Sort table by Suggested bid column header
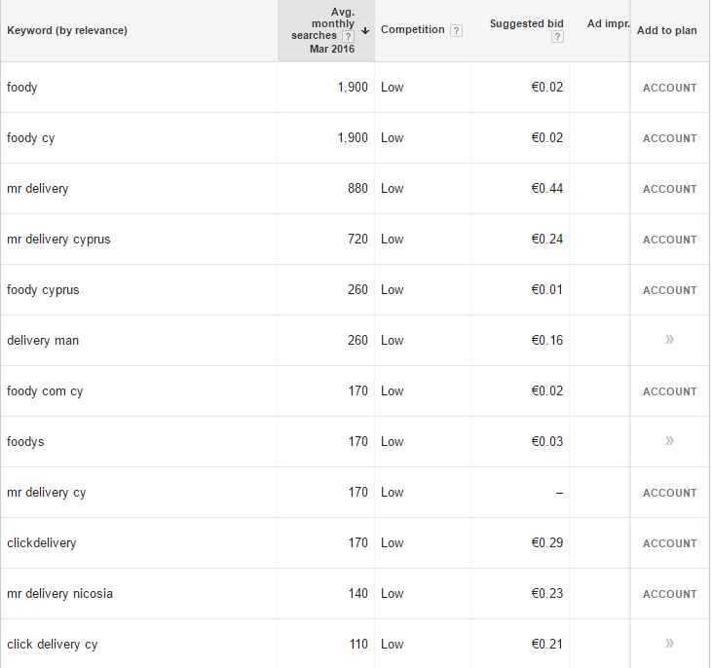This screenshot has height=668, width=712. [526, 23]
